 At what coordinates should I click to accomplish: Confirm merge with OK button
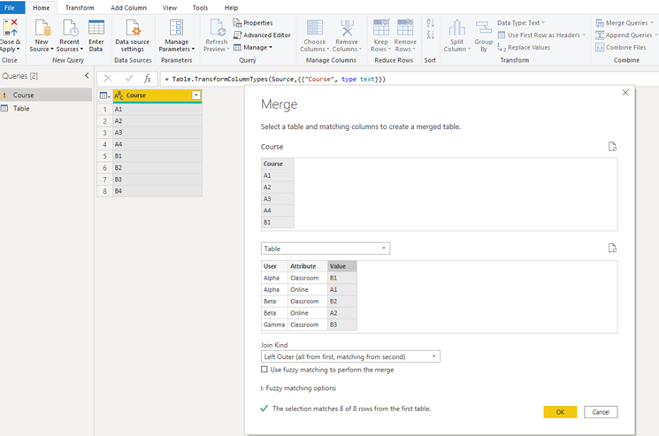point(560,412)
